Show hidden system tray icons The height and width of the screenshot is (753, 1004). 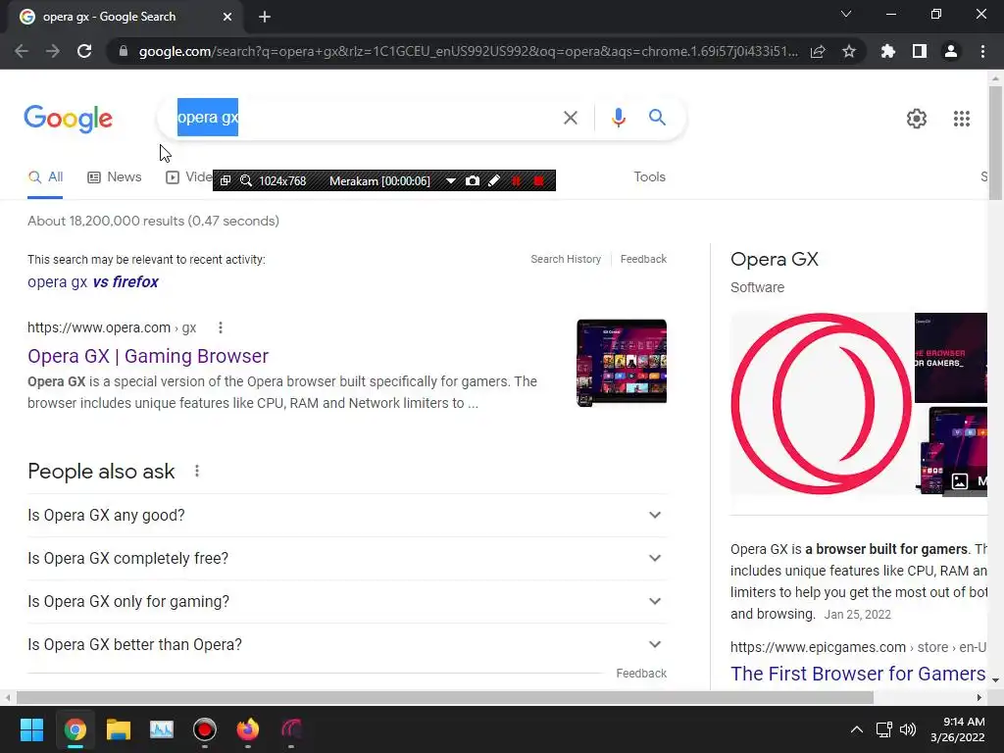[856, 729]
